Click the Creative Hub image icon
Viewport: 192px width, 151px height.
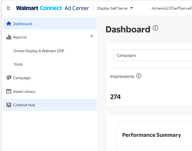[9, 105]
